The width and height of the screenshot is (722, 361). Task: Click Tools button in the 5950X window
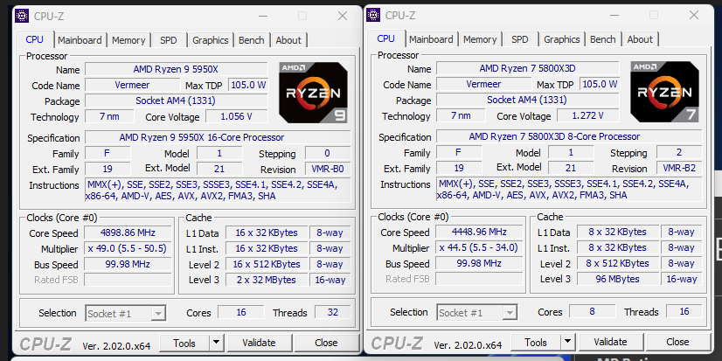(184, 343)
